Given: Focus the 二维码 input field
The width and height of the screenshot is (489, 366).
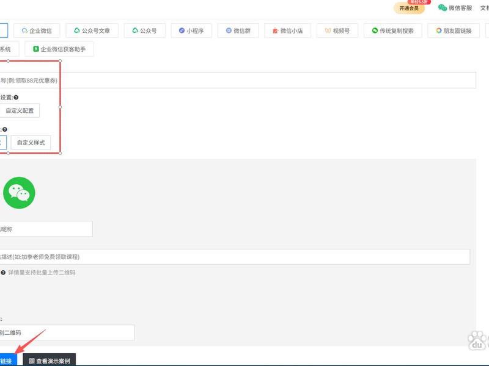Looking at the screenshot, I should (67, 332).
